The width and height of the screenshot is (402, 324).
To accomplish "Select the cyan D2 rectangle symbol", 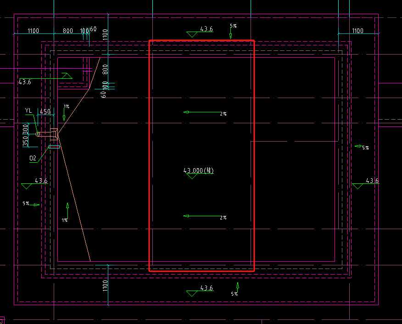I will click(54, 147).
